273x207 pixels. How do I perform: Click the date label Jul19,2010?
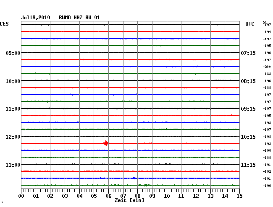click(36, 18)
